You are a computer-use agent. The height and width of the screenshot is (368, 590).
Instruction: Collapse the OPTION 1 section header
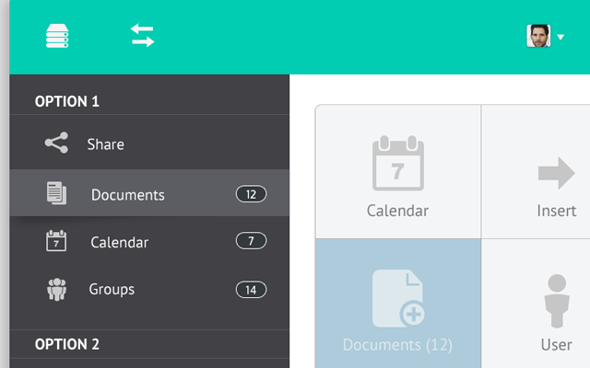pyautogui.click(x=66, y=101)
